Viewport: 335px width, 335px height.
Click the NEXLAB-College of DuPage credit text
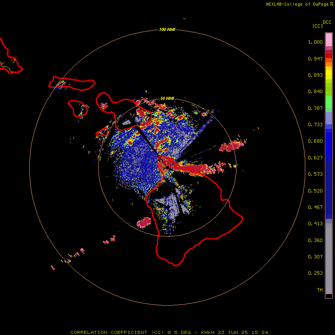tap(297, 4)
